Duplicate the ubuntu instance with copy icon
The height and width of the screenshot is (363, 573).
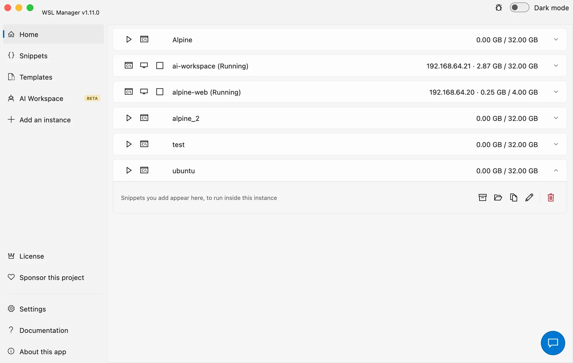[x=514, y=198]
